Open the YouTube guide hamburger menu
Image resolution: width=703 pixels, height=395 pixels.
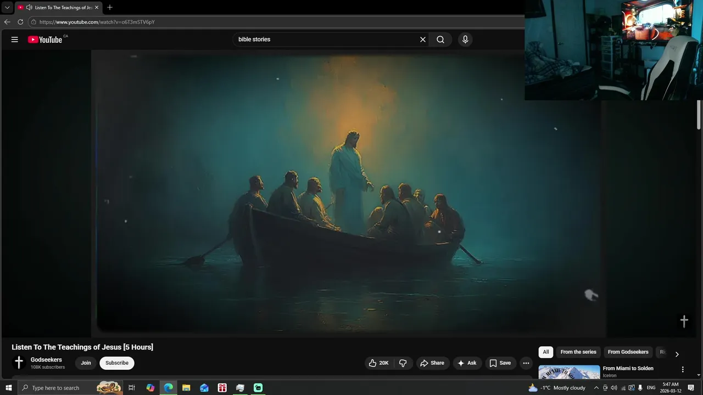[x=15, y=39]
